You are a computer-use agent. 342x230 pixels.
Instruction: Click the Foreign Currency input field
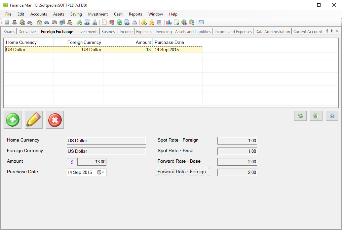point(106,151)
